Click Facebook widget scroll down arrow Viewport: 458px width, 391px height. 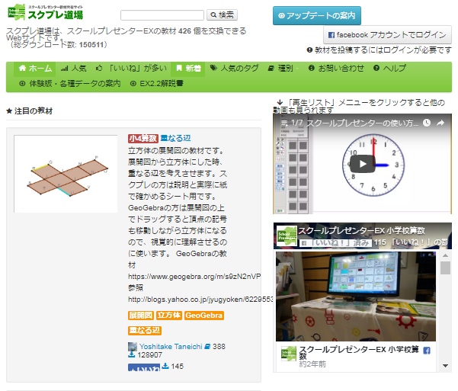tap(445, 366)
